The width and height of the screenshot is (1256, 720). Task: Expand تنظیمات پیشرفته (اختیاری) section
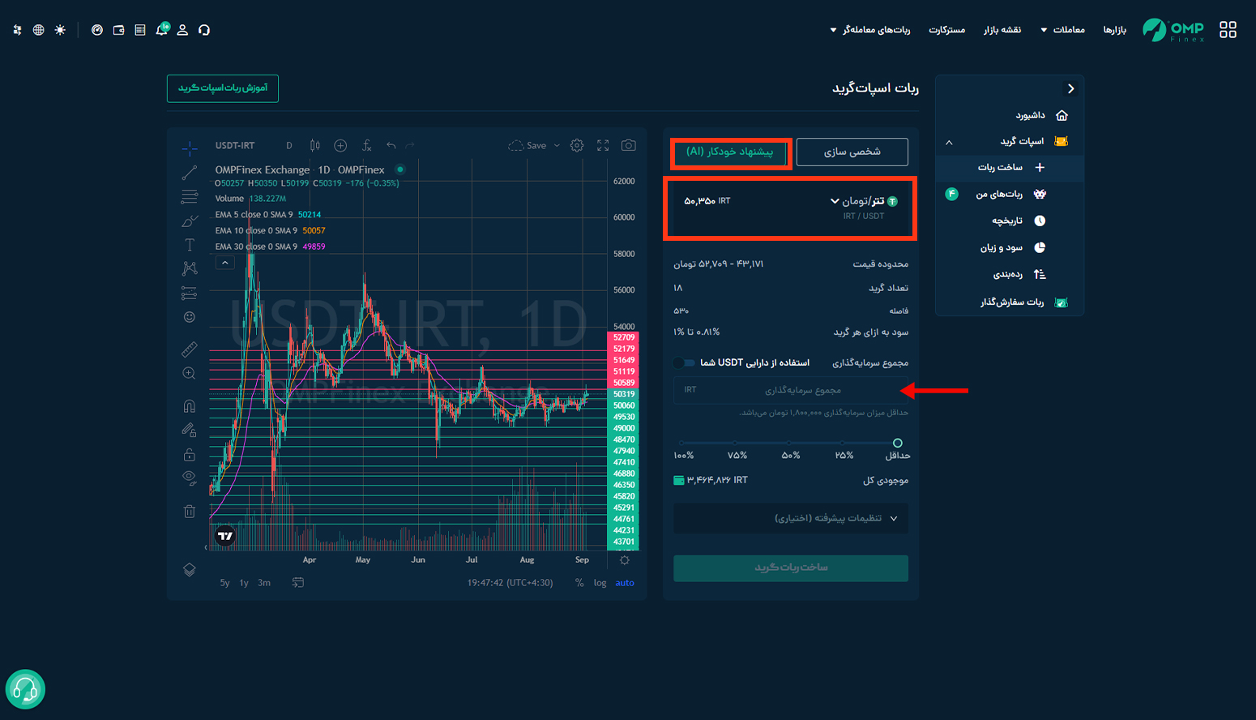[791, 518]
